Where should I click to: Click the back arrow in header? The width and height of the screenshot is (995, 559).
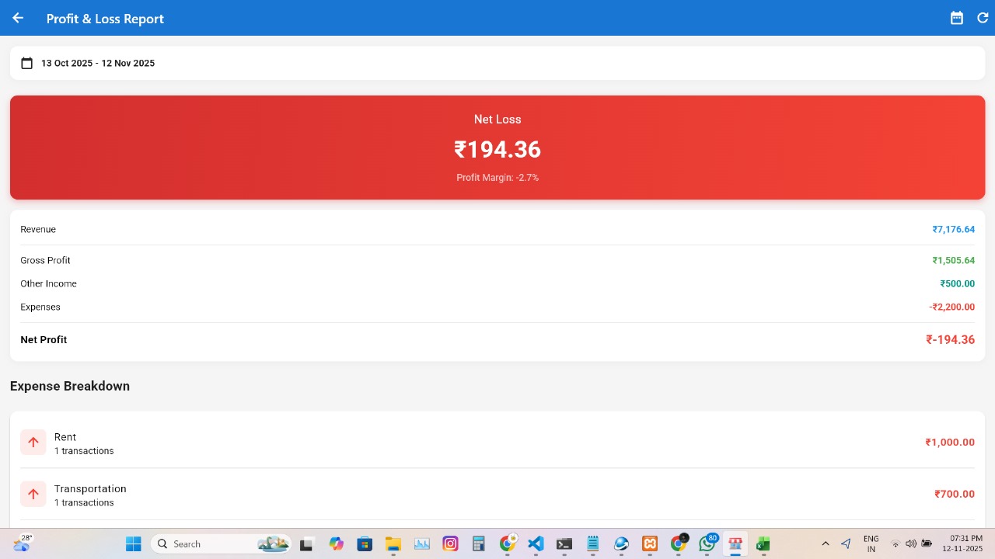(x=18, y=18)
